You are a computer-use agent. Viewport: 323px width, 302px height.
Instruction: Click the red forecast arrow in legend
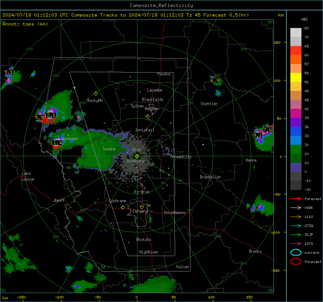point(296,199)
